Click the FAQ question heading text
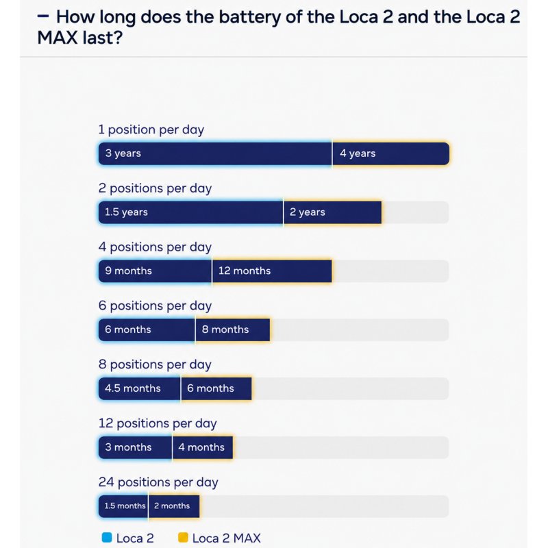Screen dimensions: 548x548 pos(279,27)
